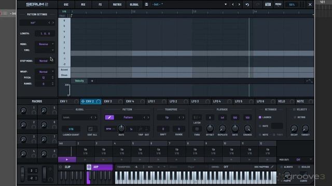Click the play arrow on clip slot 5
This screenshot has width=332, height=186.
point(140,160)
